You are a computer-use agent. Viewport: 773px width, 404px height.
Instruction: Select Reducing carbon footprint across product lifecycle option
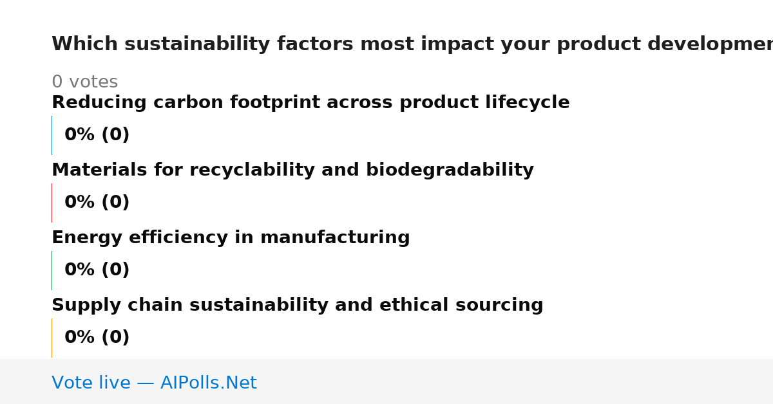[x=310, y=103]
